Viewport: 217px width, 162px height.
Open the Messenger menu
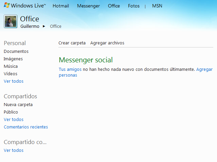click(88, 6)
